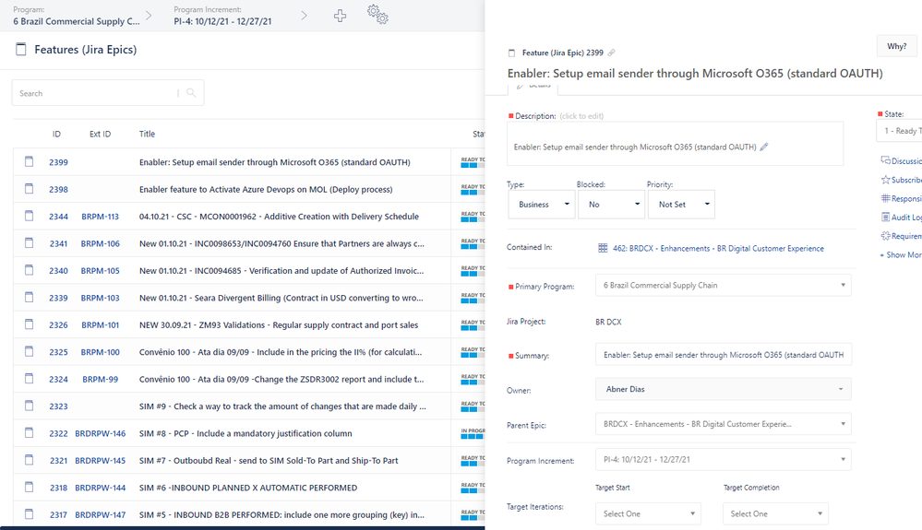Click the feature icon on row 2318
The width and height of the screenshot is (922, 530).
[x=29, y=487]
